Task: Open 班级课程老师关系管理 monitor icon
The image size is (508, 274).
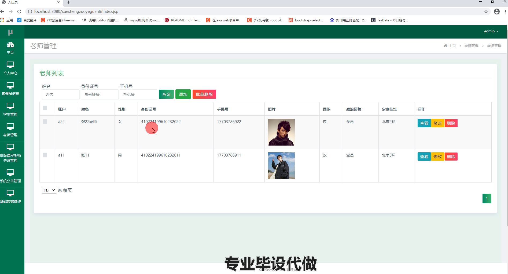Action: click(x=10, y=147)
